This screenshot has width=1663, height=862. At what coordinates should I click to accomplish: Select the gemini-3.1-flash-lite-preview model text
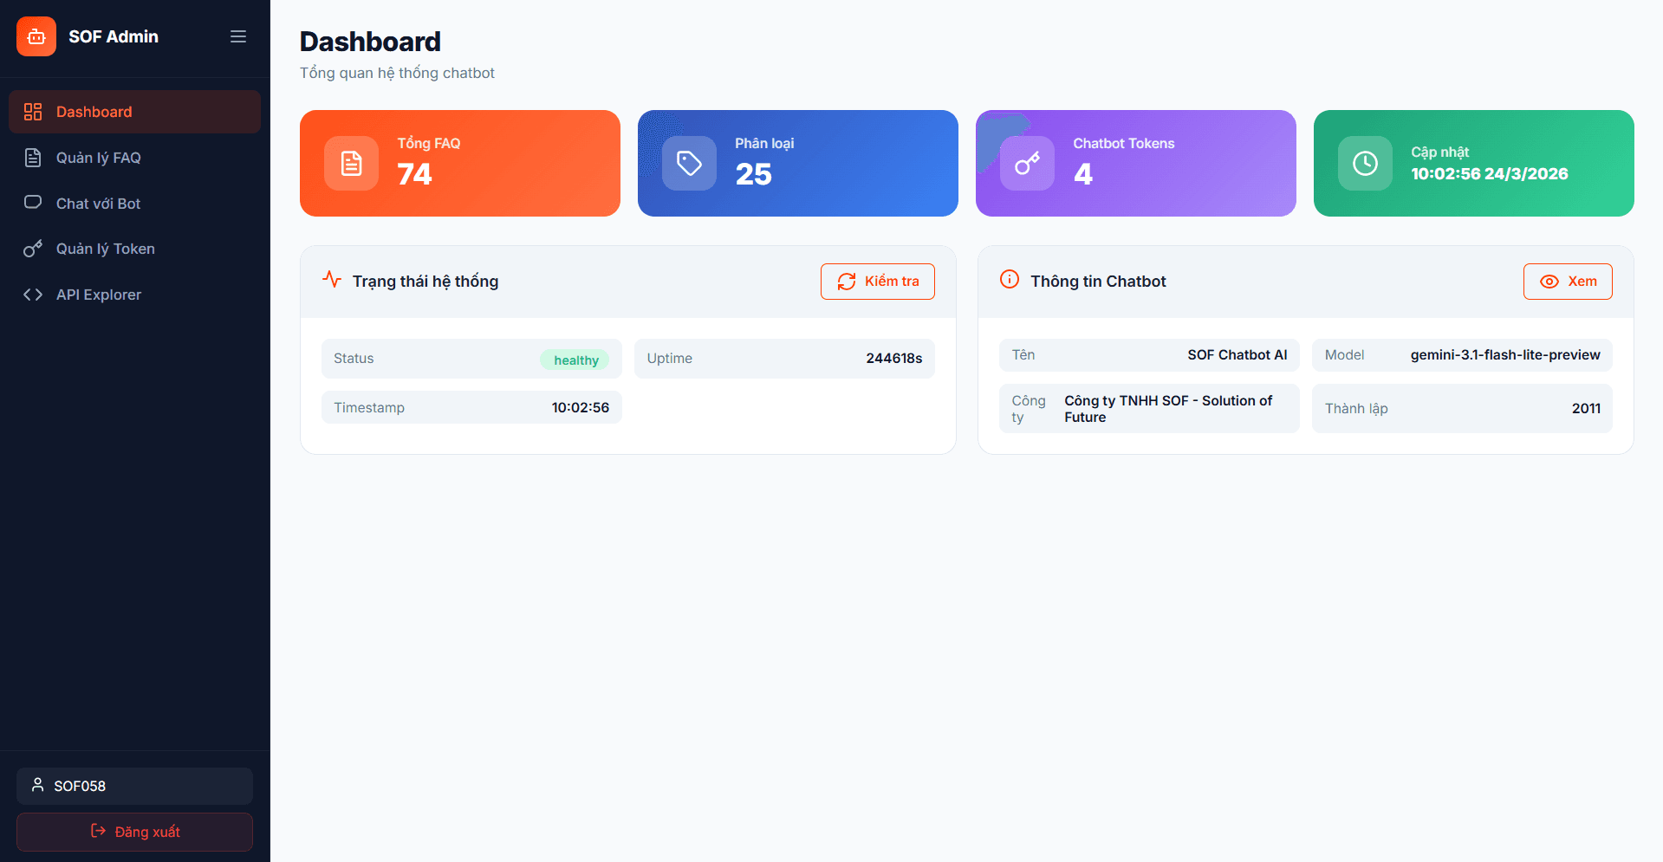click(x=1504, y=354)
